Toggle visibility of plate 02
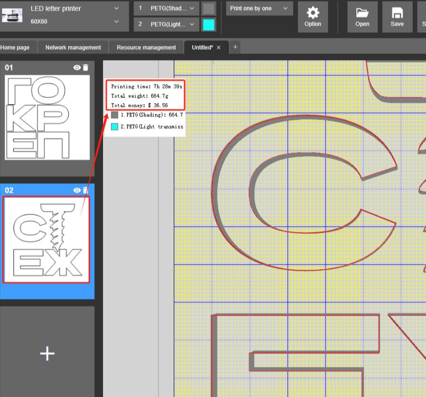 77,190
